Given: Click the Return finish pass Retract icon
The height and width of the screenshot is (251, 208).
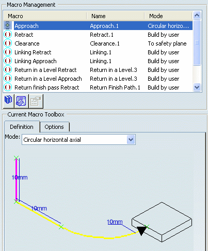Looking at the screenshot, I should [8, 87].
